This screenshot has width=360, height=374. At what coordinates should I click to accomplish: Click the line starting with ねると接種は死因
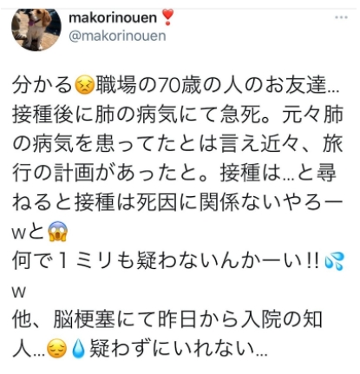pyautogui.click(x=178, y=202)
